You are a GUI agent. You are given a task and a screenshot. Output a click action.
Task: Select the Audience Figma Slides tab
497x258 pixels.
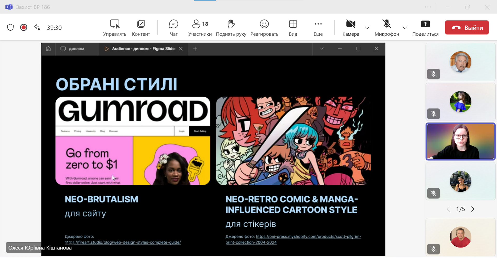click(143, 49)
